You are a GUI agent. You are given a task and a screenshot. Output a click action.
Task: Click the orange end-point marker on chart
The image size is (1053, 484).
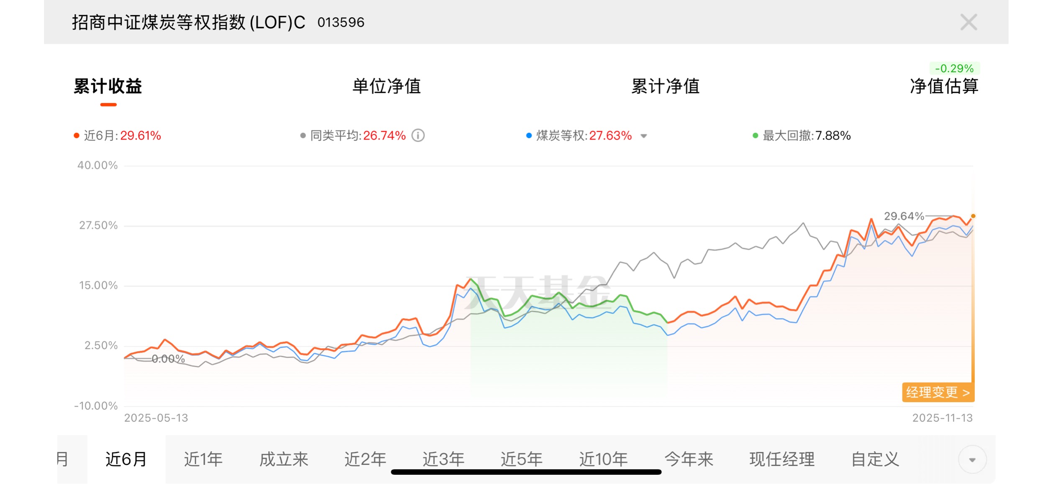click(x=973, y=216)
